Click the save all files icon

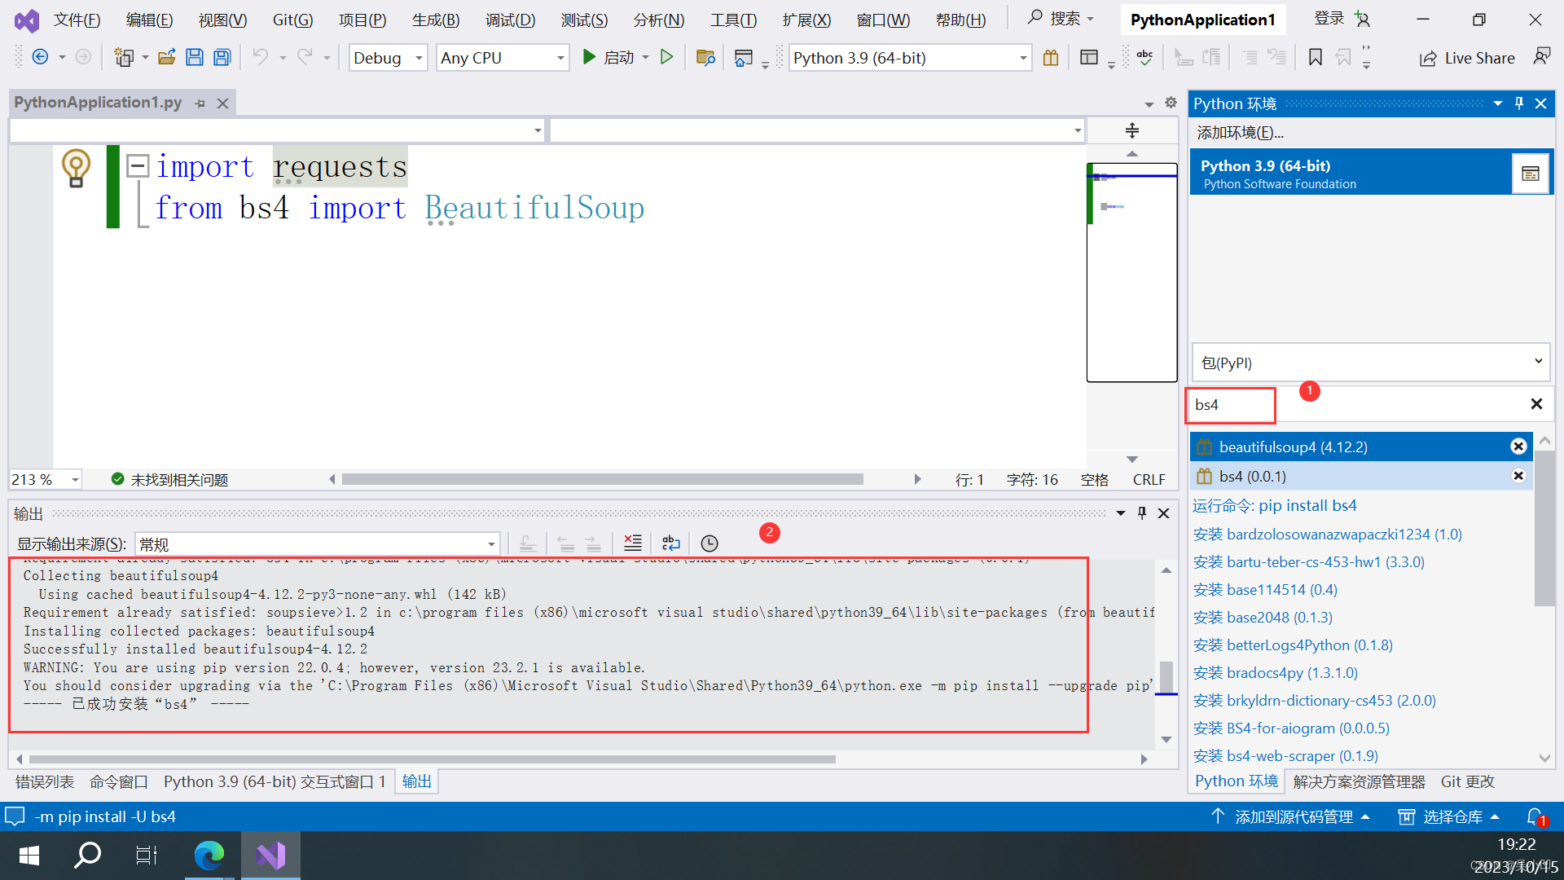point(222,57)
